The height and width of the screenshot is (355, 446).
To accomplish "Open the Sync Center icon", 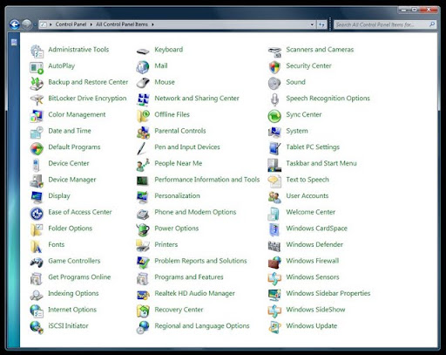I will click(x=274, y=116).
